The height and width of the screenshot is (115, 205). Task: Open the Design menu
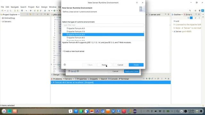pyautogui.click(x=44, y=7)
